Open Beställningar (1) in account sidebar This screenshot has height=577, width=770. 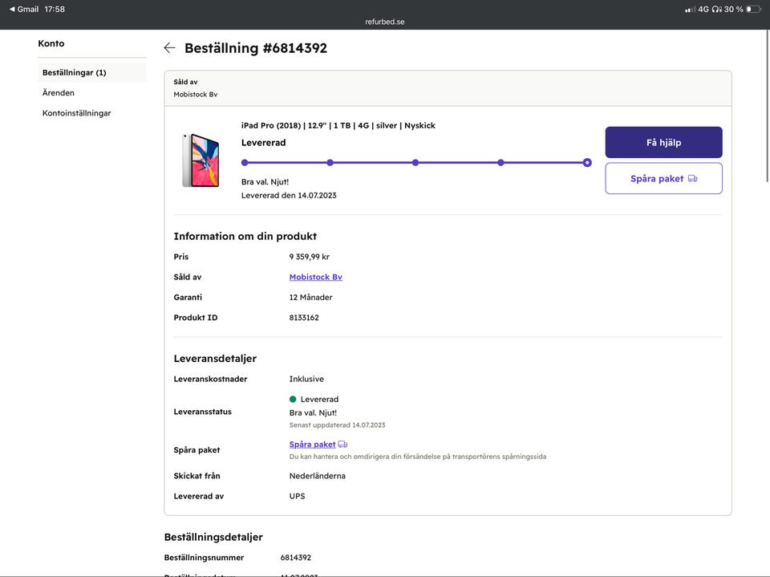75,73
